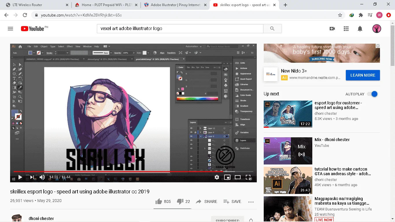This screenshot has height=222, width=395.
Task: Open the Chrome extensions puzzle icon
Action: (x=361, y=15)
